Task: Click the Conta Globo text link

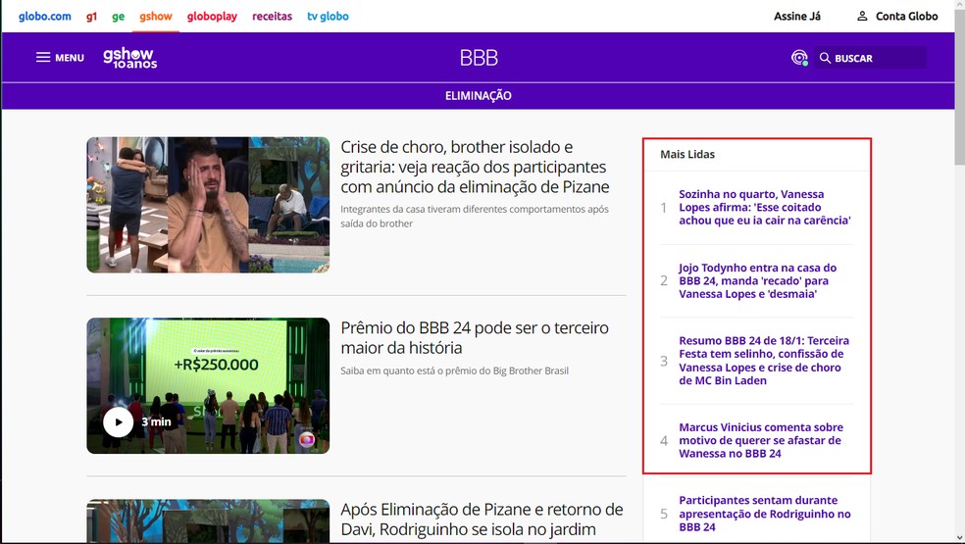Action: click(906, 16)
